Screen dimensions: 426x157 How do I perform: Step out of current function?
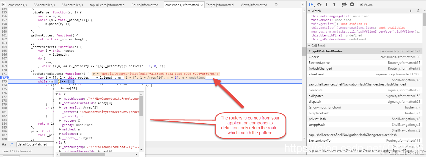pyautogui.click(x=334, y=4)
